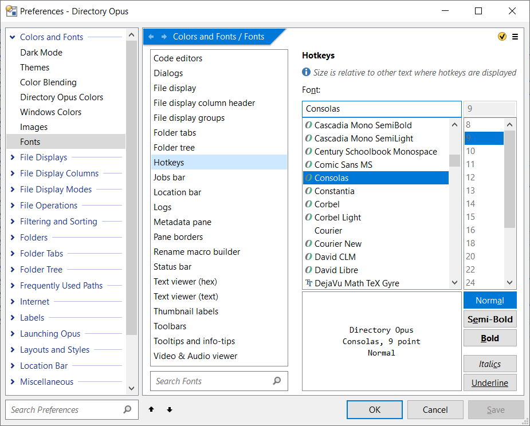
Task: Select the Location bar font category
Action: pyautogui.click(x=219, y=192)
